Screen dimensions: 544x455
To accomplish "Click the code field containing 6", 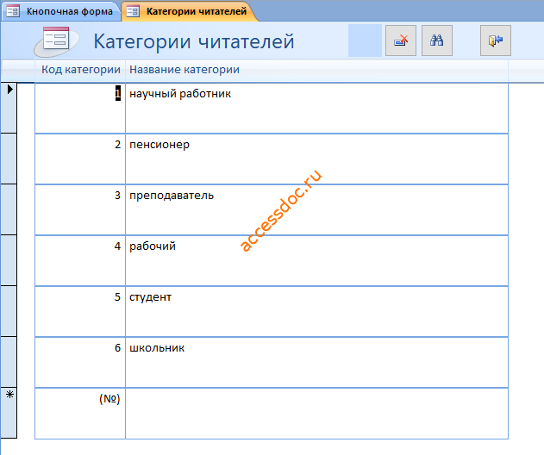I will tap(80, 362).
